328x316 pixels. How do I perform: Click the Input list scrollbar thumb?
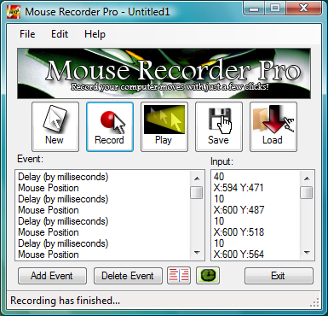307,192
